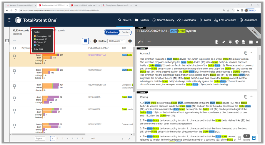Go to the previous results page arrow

123,139
